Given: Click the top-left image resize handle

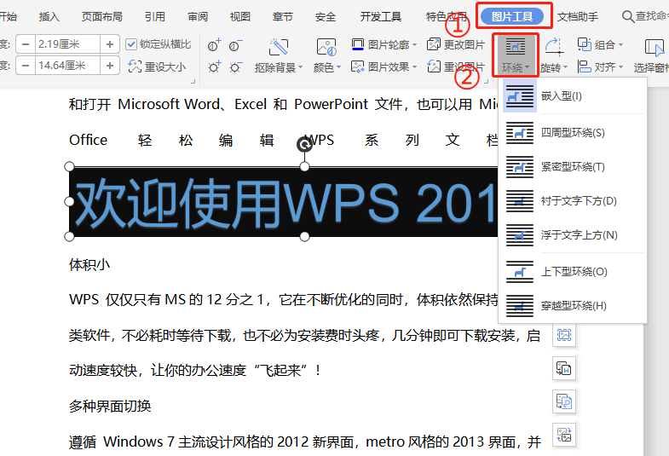Looking at the screenshot, I should 69,167.
